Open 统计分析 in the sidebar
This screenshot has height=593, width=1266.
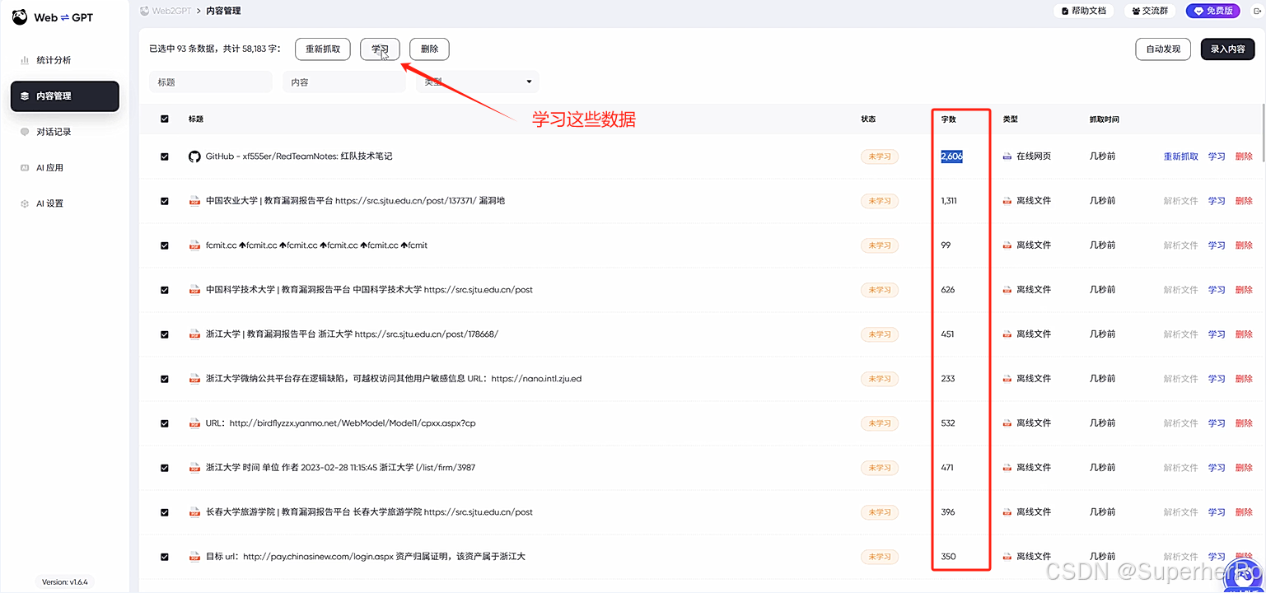(64, 60)
